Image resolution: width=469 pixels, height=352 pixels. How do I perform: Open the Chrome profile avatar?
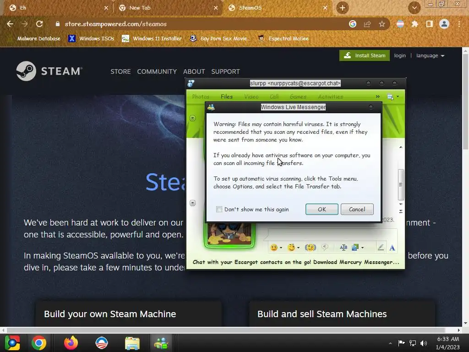coord(444,24)
